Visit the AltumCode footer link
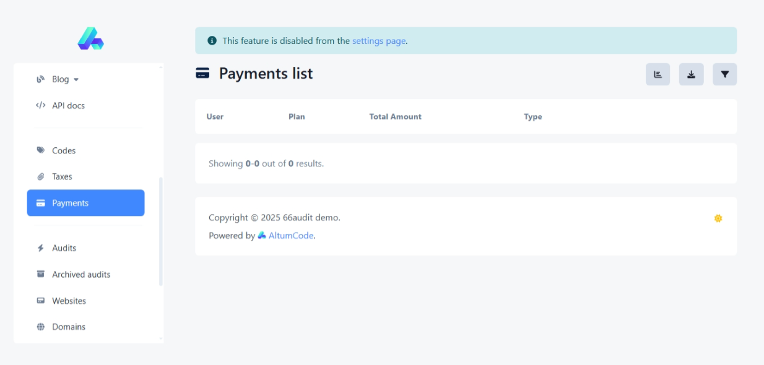 (x=290, y=236)
